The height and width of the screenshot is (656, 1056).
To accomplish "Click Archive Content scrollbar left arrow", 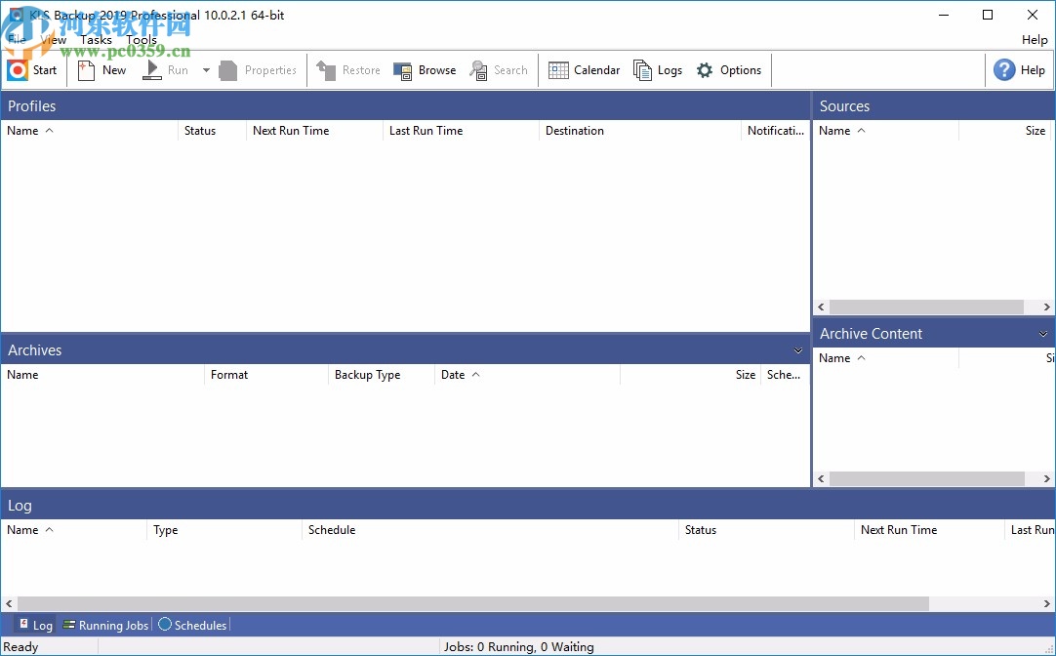I will click(821, 479).
